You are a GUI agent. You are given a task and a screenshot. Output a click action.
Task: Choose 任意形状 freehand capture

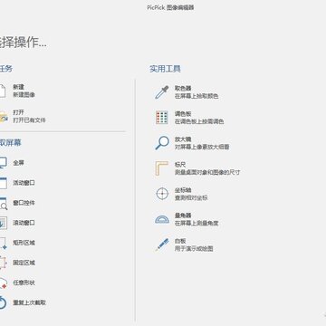click(x=17, y=283)
